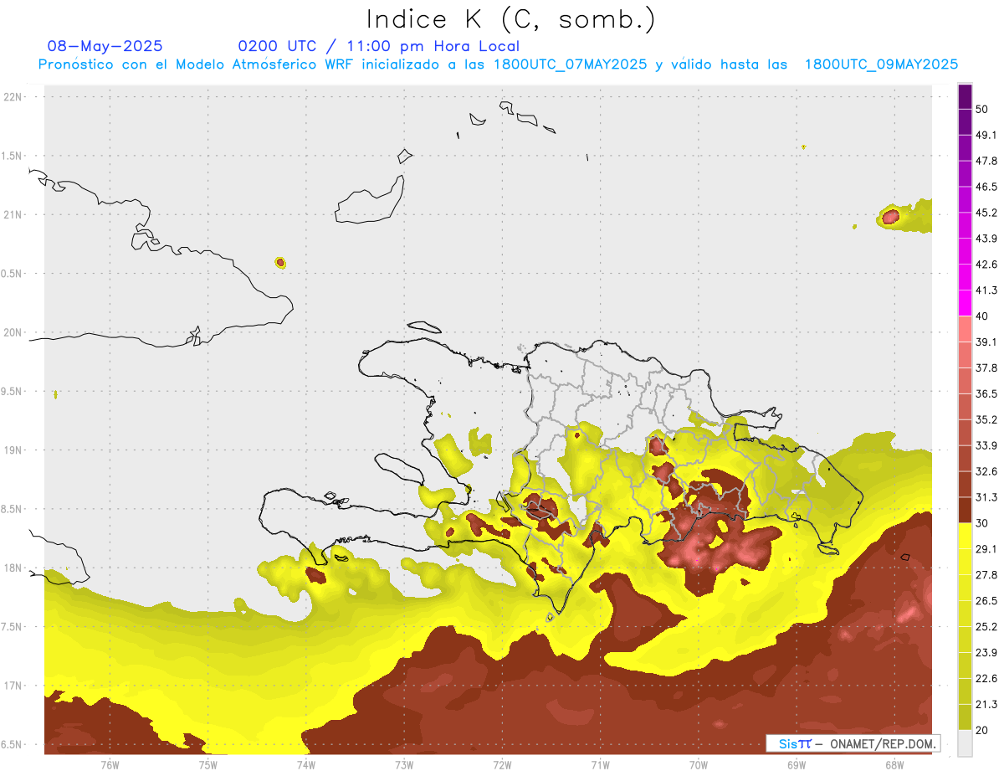Click the '35.2' colorbar value
The height and width of the screenshot is (776, 1004).
[x=986, y=419]
